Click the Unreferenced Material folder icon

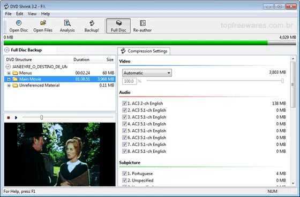click(x=16, y=85)
